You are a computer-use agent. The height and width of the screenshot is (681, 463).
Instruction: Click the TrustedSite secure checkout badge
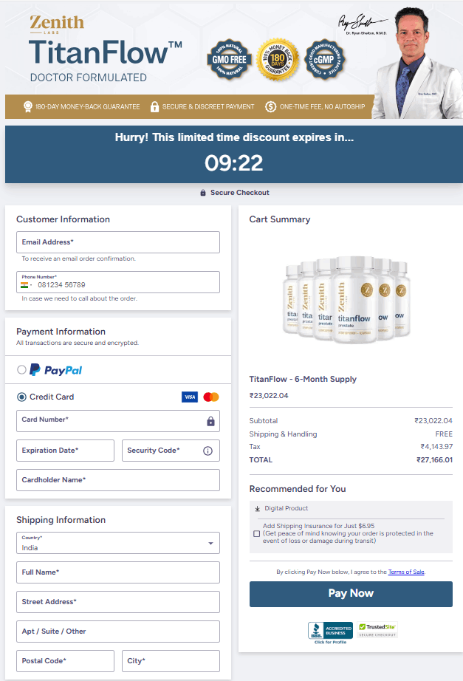377,630
